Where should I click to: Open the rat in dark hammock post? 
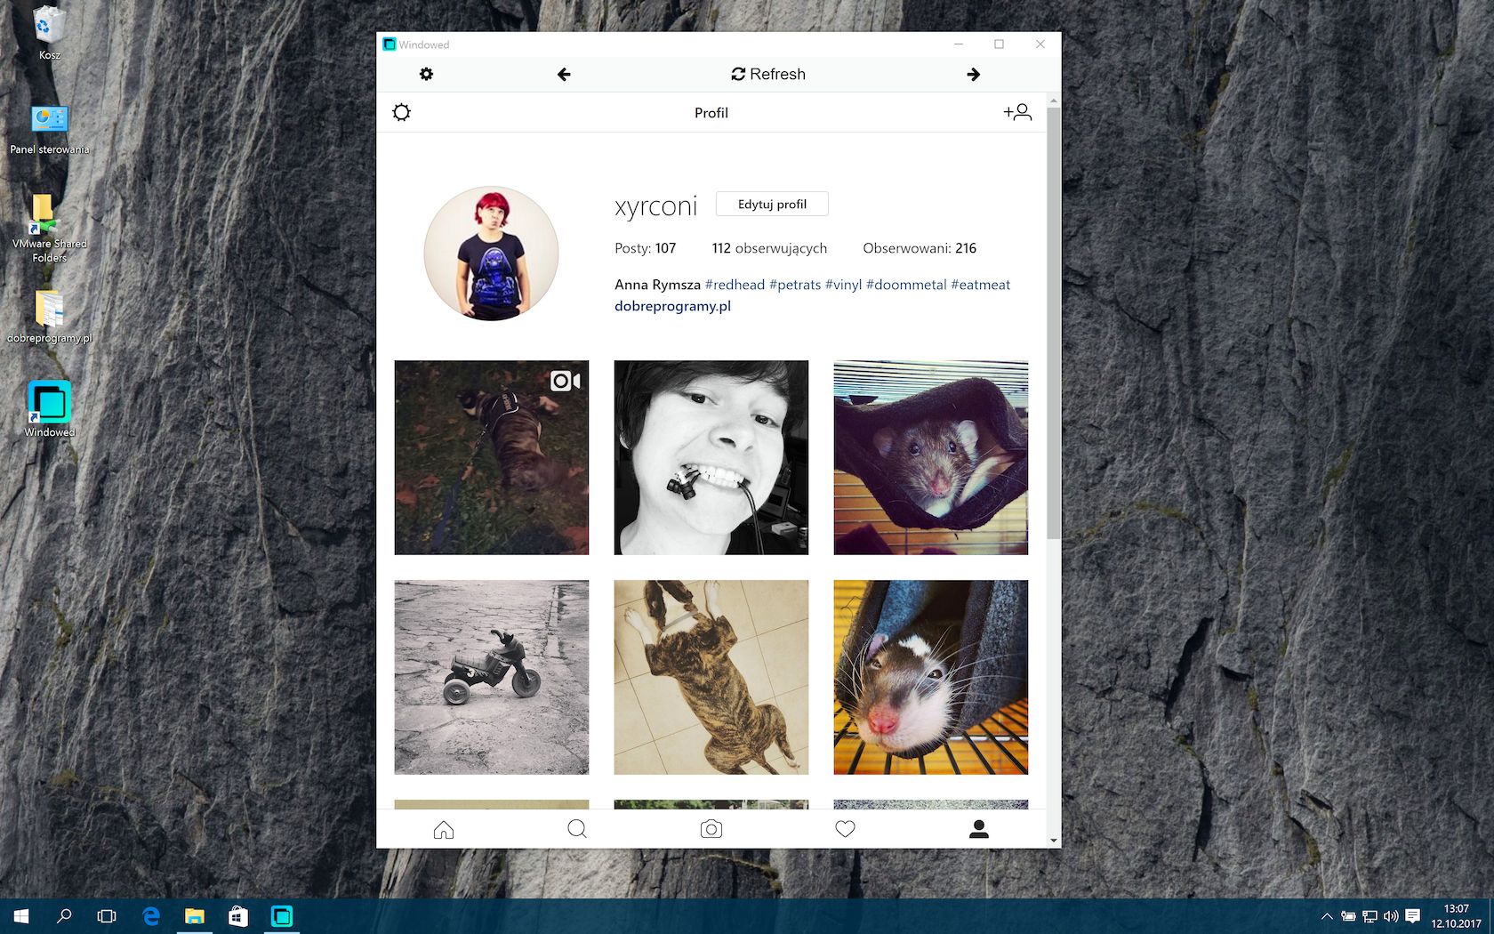(931, 457)
